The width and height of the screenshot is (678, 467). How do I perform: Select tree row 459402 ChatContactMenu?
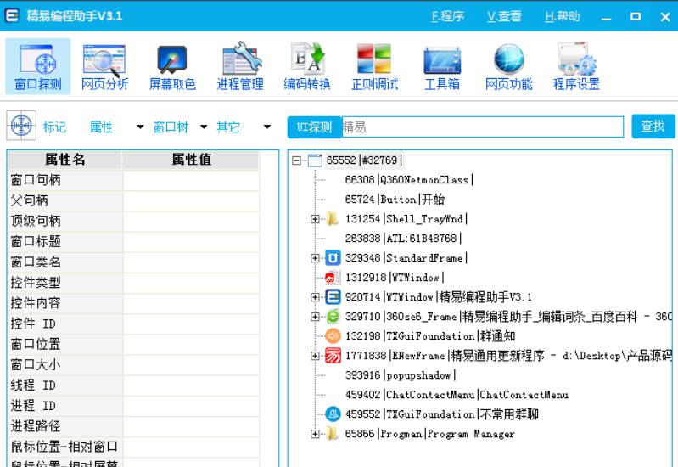tap(457, 395)
